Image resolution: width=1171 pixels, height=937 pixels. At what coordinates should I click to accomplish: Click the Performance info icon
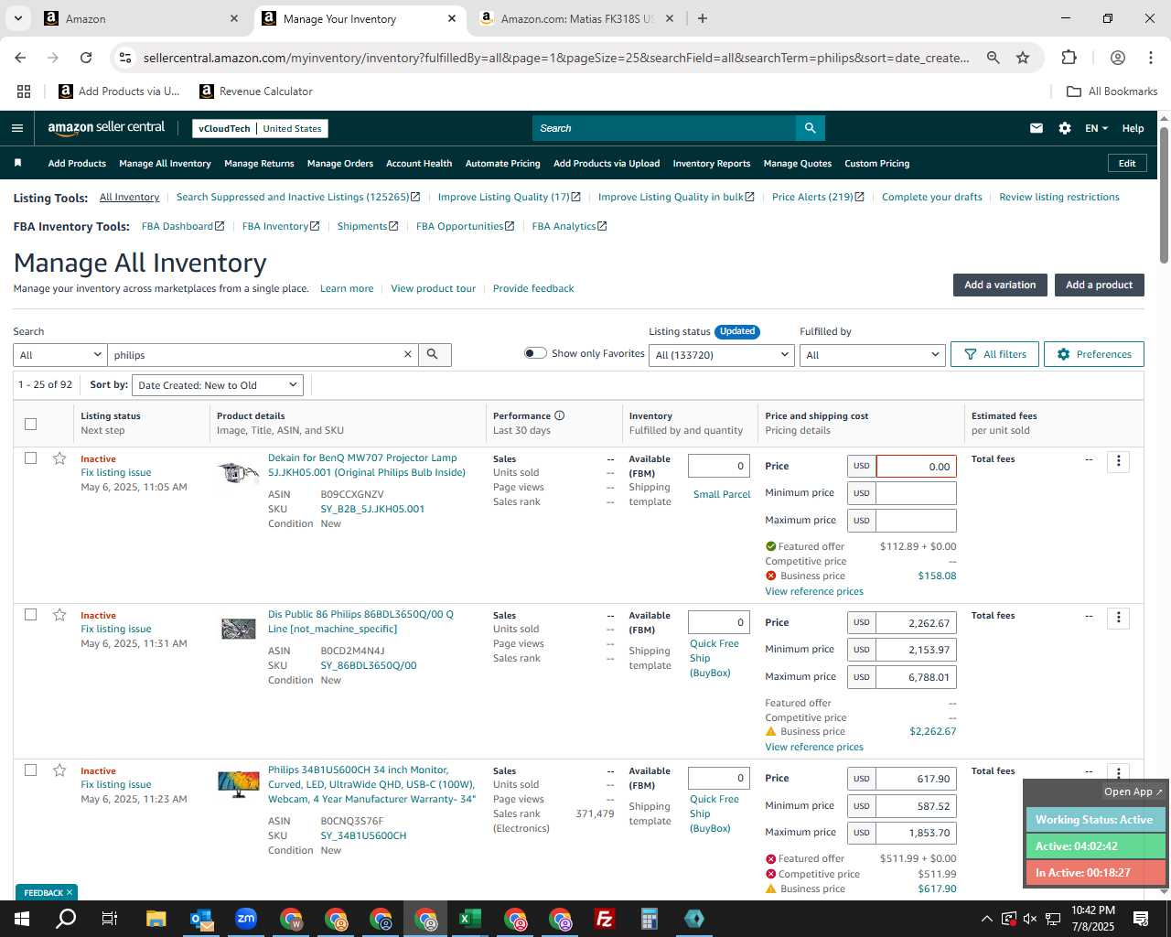pyautogui.click(x=560, y=415)
